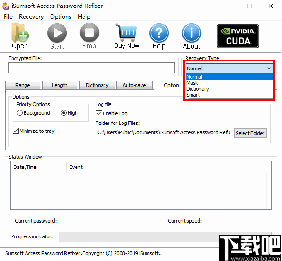
Task: Click the Open folder icon in toolbar
Action: [20, 33]
